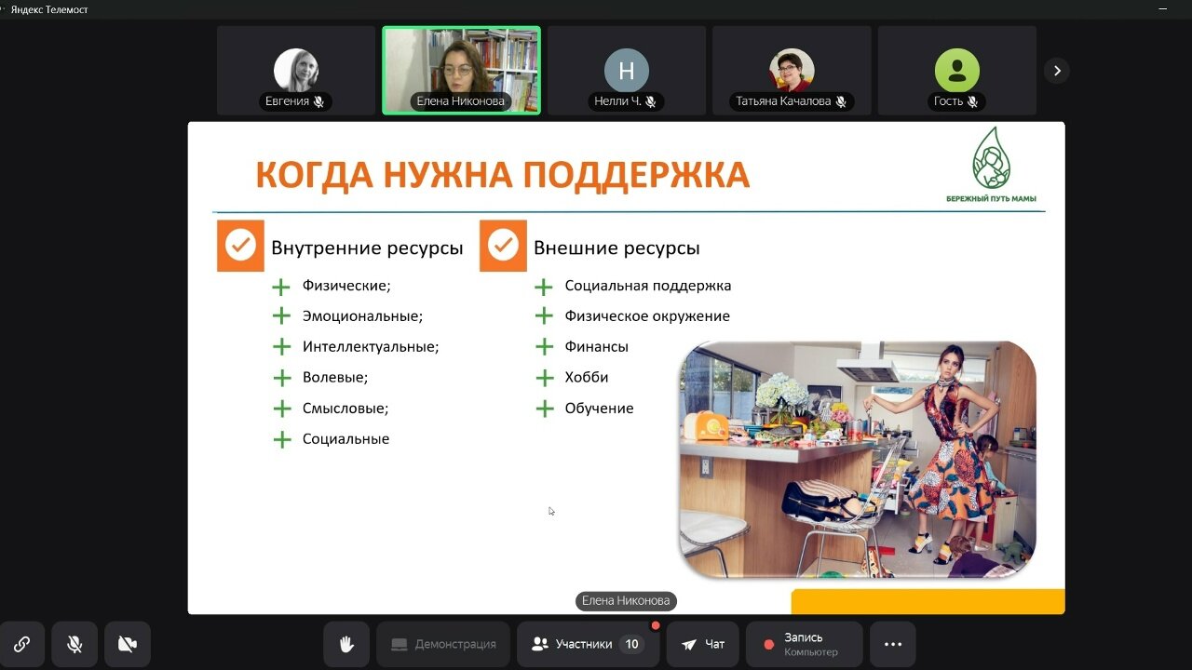Click the orange checkmark by Внутренние ресурсы
Image resolution: width=1192 pixels, height=670 pixels.
[x=240, y=246]
